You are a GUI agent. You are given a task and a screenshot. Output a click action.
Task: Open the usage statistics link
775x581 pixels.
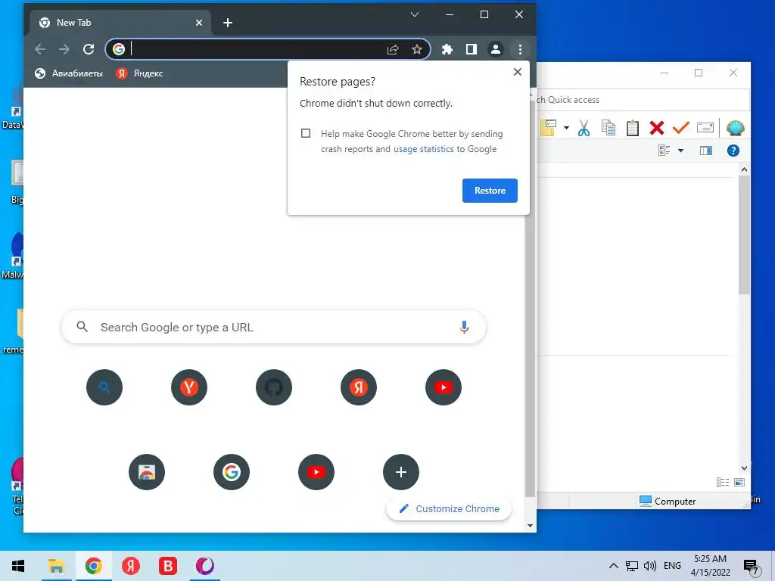(x=424, y=149)
